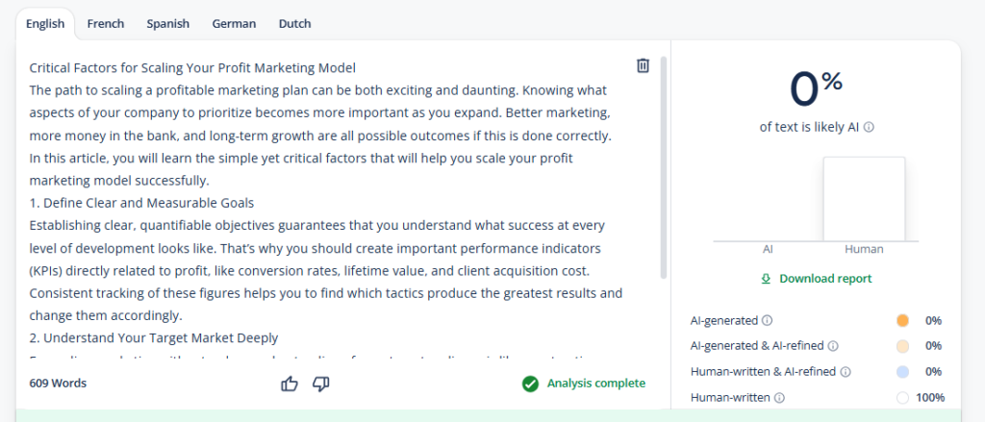Click the thumbs up feedback icon

(290, 384)
